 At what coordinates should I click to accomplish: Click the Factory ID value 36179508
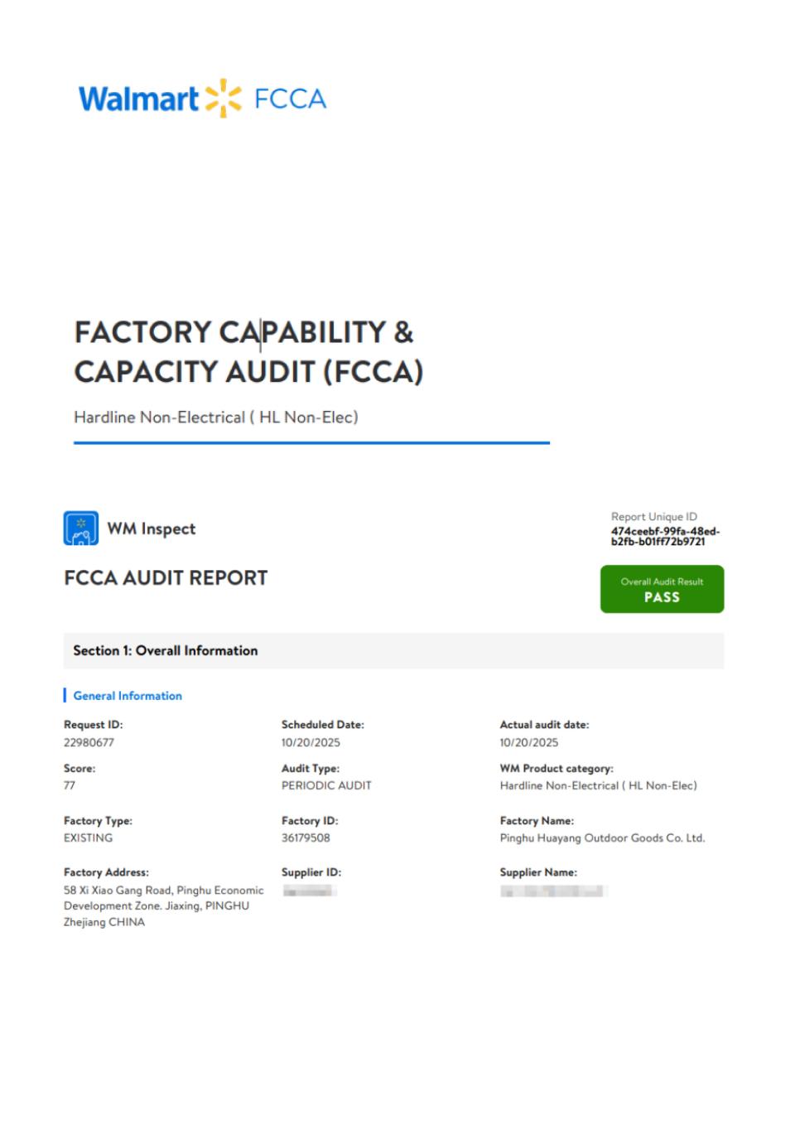pos(306,838)
